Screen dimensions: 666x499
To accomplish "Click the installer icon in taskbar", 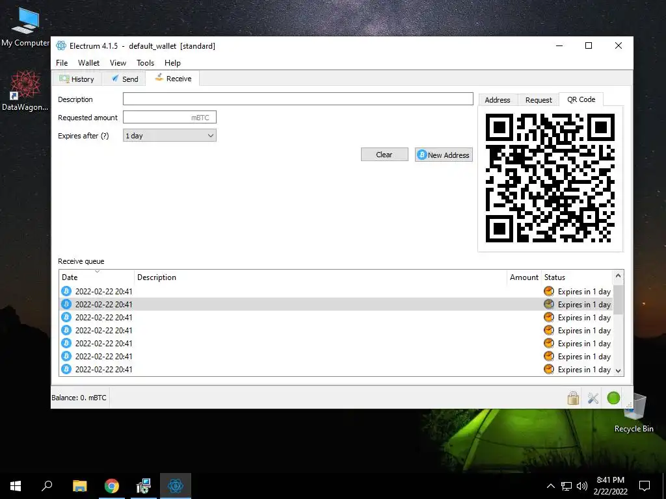I will click(144, 486).
